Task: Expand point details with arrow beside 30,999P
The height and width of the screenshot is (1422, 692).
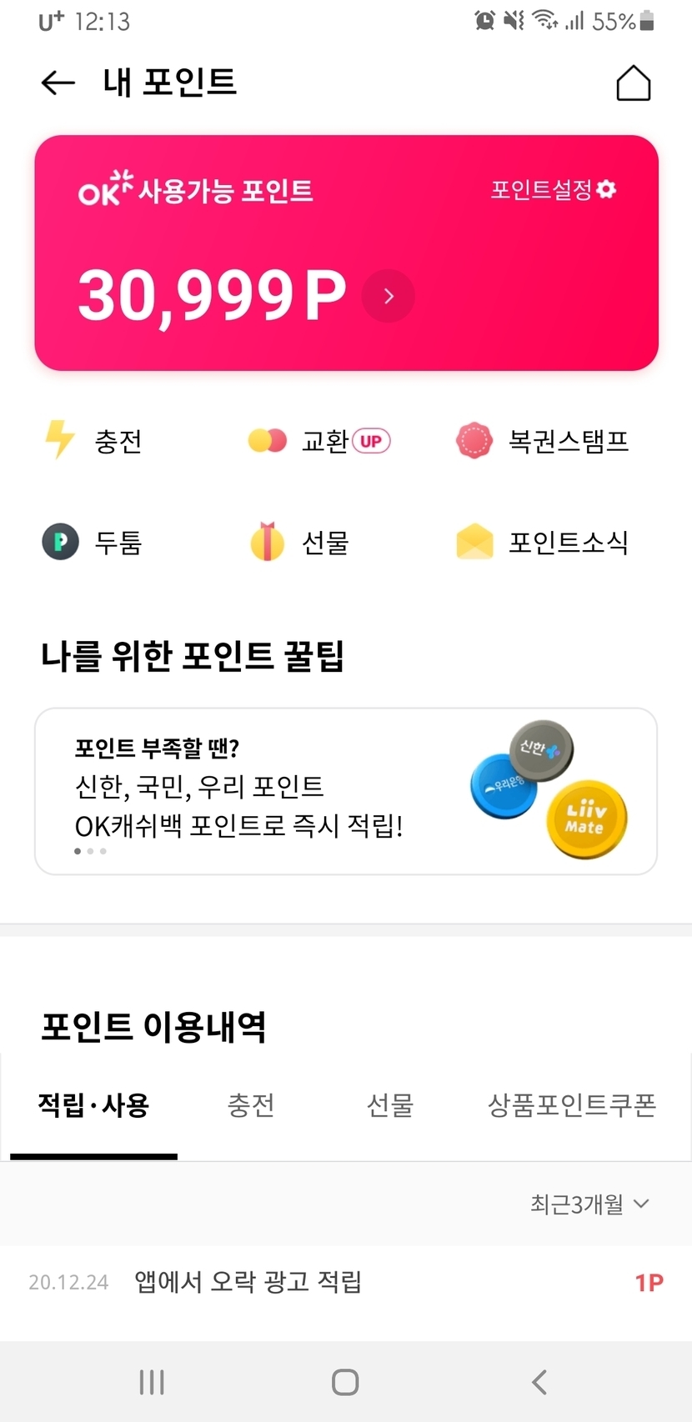Action: 389,296
